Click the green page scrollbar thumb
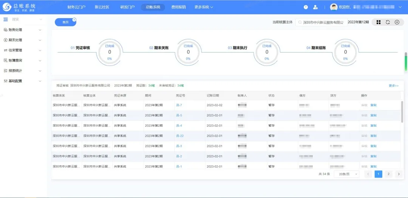The width and height of the screenshot is (408, 198). [406, 62]
